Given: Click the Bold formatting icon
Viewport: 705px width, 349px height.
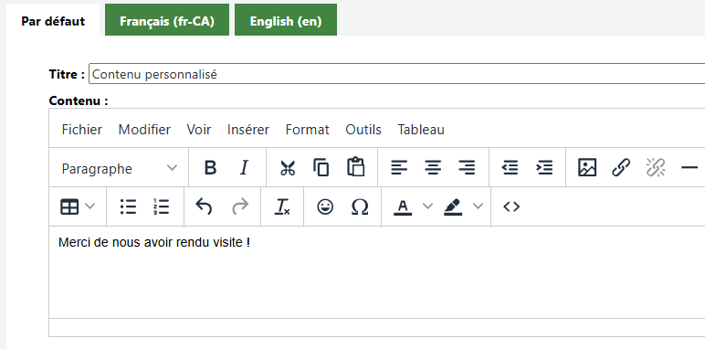Looking at the screenshot, I should [210, 168].
